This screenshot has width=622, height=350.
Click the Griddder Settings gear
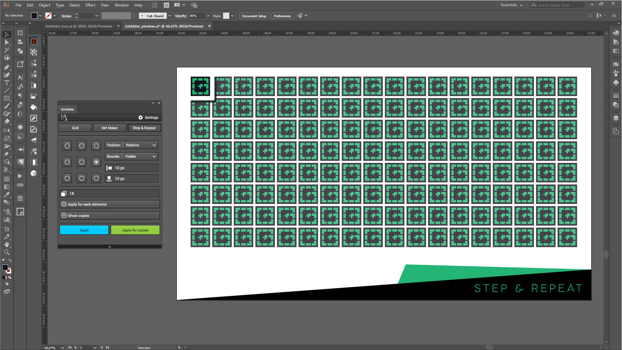(141, 118)
